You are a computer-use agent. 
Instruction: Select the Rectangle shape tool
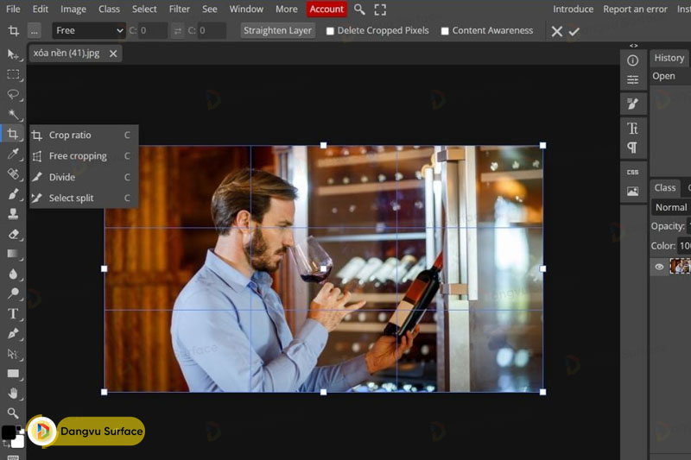[13, 374]
